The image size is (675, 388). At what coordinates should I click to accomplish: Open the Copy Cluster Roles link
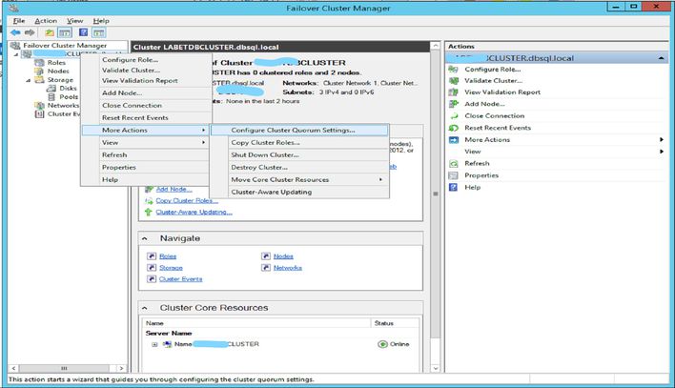pyautogui.click(x=187, y=201)
